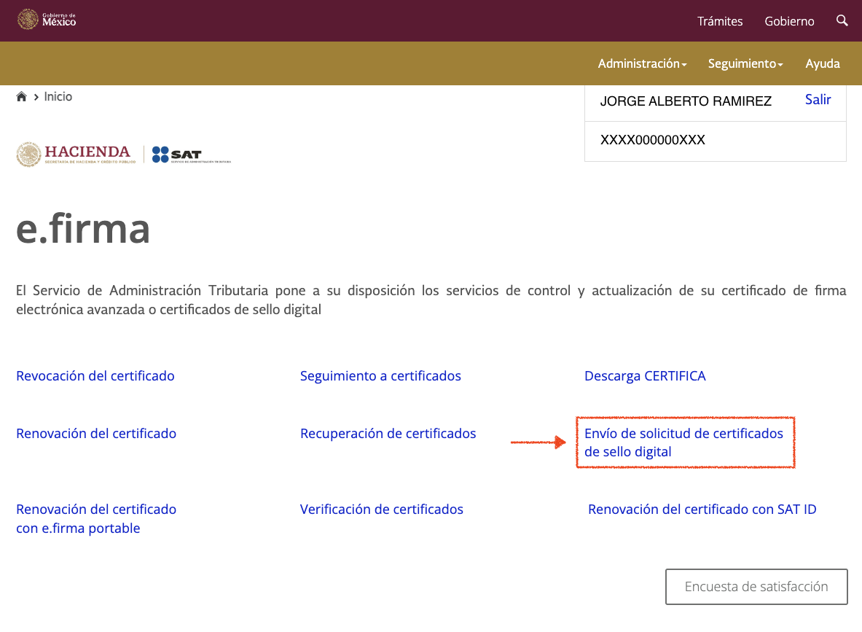Open Descarga CERTIFICA link
Image resolution: width=862 pixels, height=632 pixels.
645,375
